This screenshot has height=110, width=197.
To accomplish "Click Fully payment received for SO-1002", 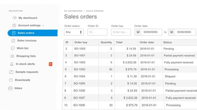I will point(179,62).
